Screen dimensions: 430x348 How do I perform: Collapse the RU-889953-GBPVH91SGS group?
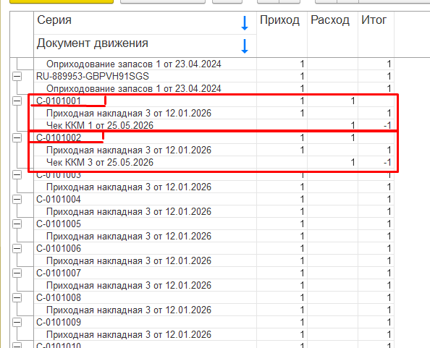[17, 76]
